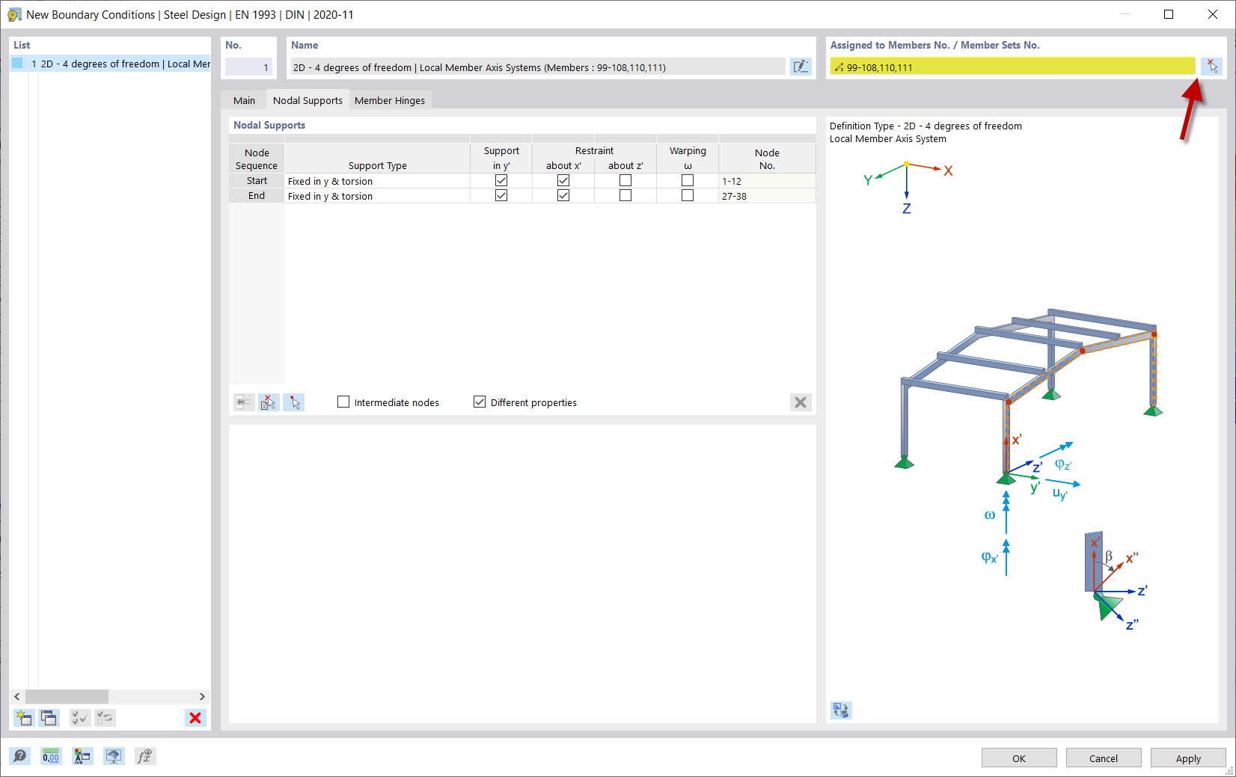Click Node No. cell '1-12'
The height and width of the screenshot is (777, 1236).
[x=767, y=181]
